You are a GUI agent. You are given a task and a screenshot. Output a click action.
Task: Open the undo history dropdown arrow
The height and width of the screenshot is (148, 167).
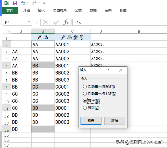tap(28, 3)
